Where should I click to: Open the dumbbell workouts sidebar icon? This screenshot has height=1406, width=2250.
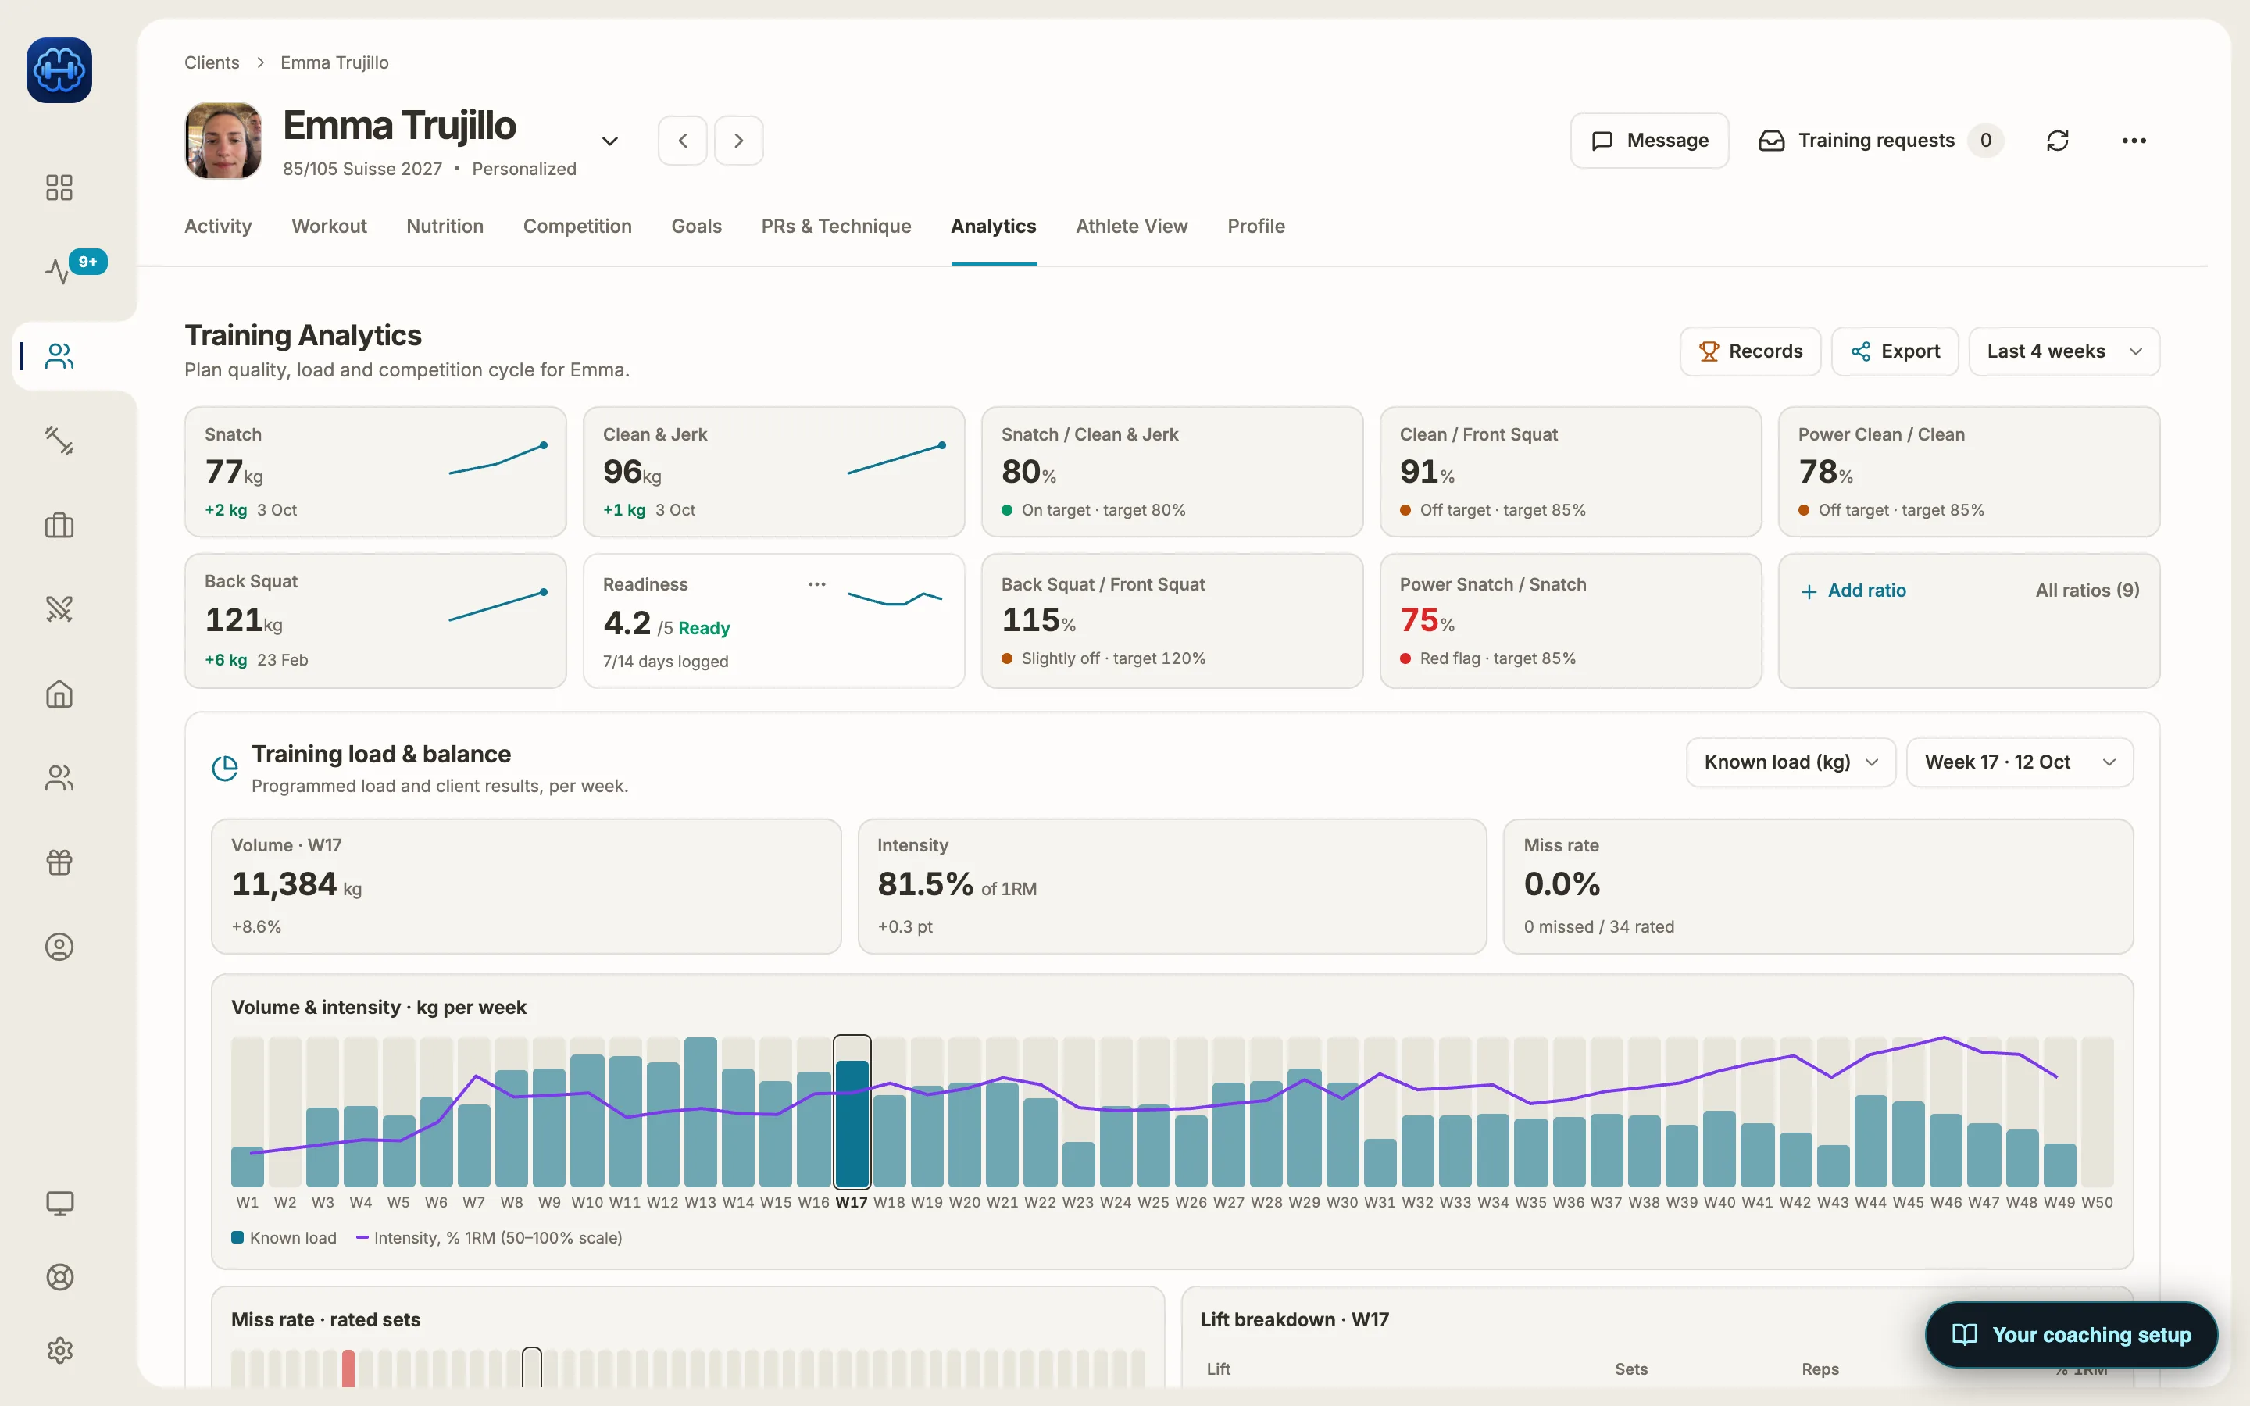point(59,440)
